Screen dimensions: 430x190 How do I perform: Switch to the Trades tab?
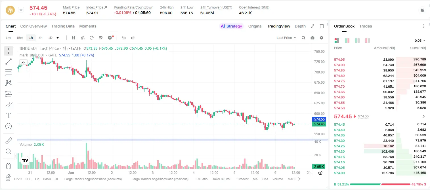[365, 26]
